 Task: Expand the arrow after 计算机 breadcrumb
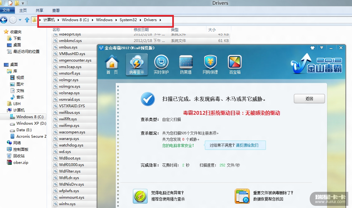[58, 20]
